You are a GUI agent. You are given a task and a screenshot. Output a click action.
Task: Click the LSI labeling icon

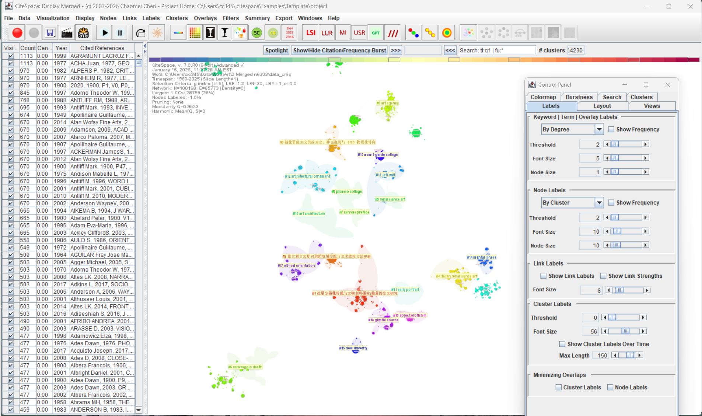(x=310, y=33)
